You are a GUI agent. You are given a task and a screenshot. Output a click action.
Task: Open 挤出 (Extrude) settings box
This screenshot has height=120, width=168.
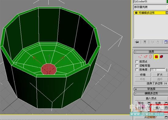tap(149, 103)
